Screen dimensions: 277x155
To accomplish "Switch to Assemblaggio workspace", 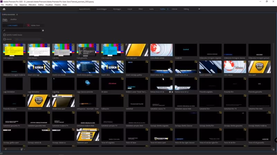I will [101, 9].
